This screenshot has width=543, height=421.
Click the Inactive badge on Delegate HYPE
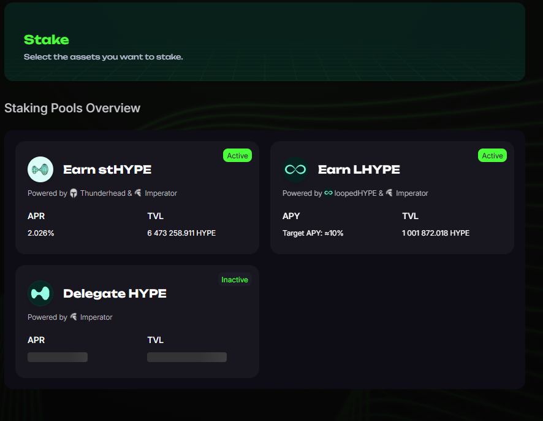235,279
